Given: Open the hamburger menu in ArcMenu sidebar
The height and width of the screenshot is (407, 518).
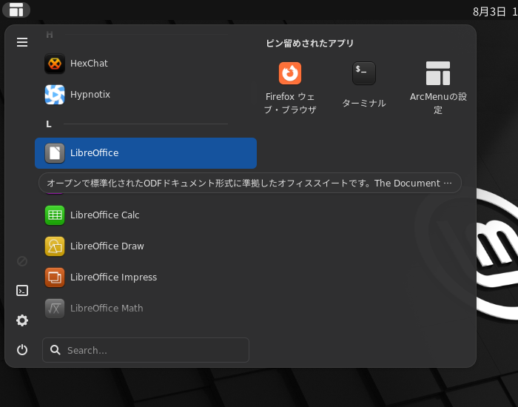Looking at the screenshot, I should coord(22,42).
